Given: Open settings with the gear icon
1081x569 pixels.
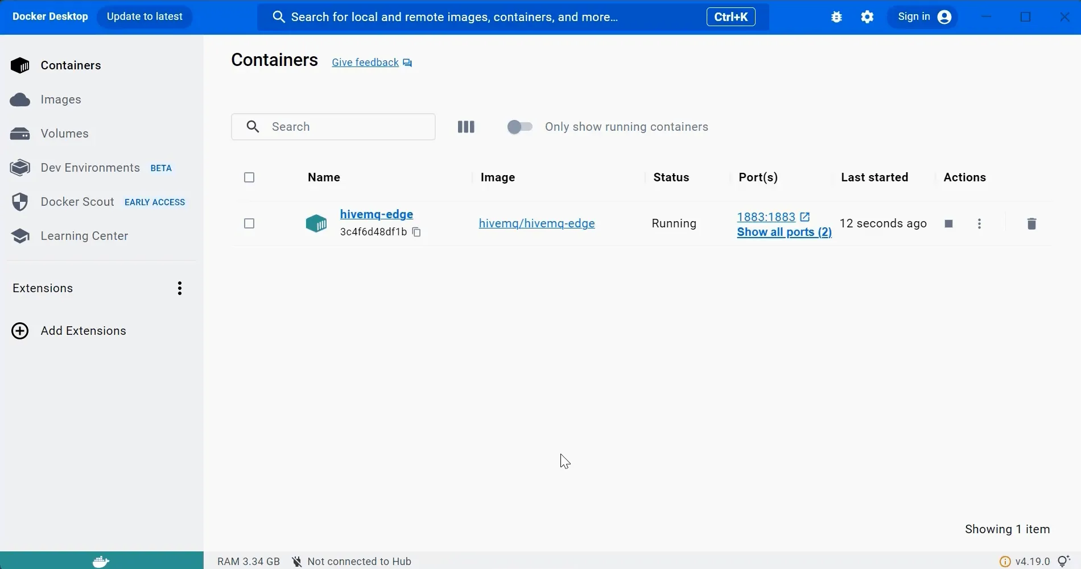Looking at the screenshot, I should [x=867, y=17].
